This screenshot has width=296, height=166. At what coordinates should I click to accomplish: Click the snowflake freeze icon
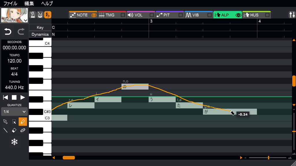click(x=14, y=142)
